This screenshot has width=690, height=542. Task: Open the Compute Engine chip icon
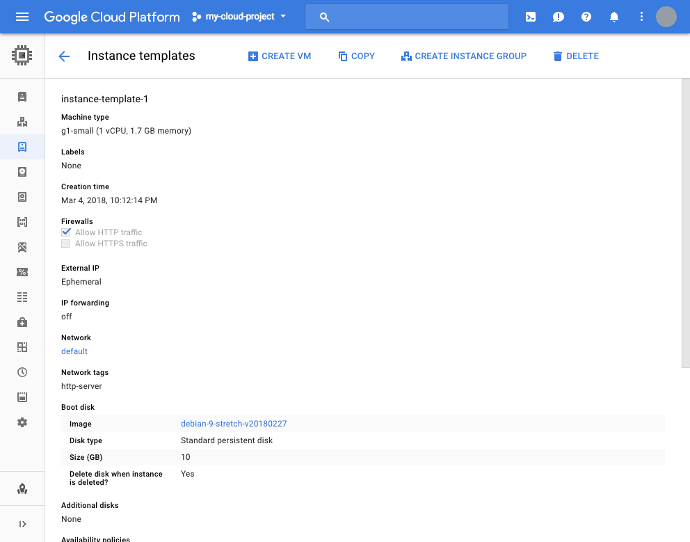[22, 56]
